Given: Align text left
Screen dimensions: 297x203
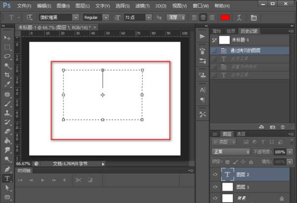Looking at the screenshot, I should click(x=195, y=18).
